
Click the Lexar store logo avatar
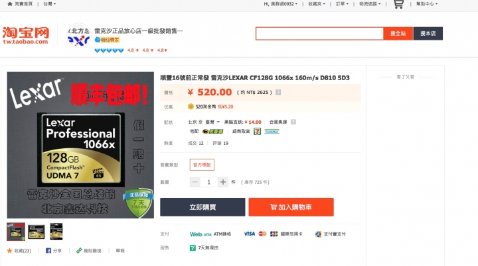[78, 35]
